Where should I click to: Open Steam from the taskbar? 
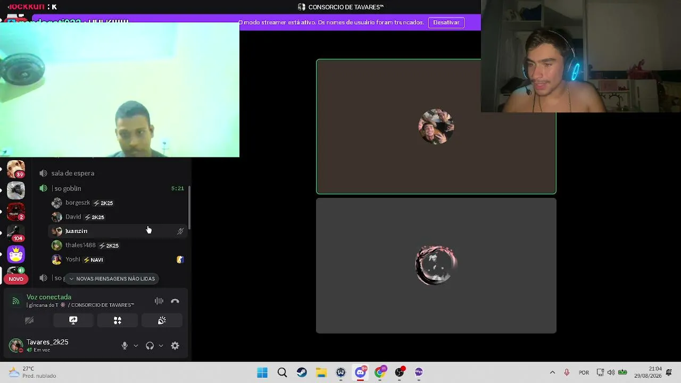(x=302, y=372)
